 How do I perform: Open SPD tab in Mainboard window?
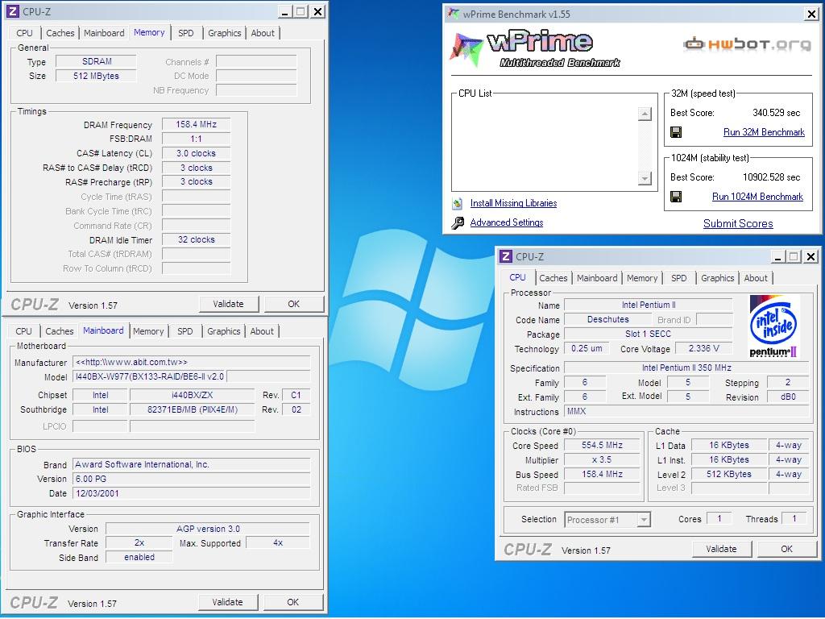(x=184, y=331)
